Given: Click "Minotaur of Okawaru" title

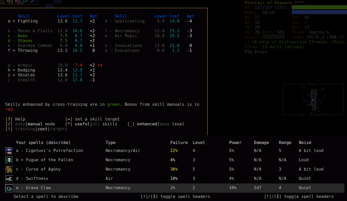Looking at the screenshot, I should click(x=268, y=3).
